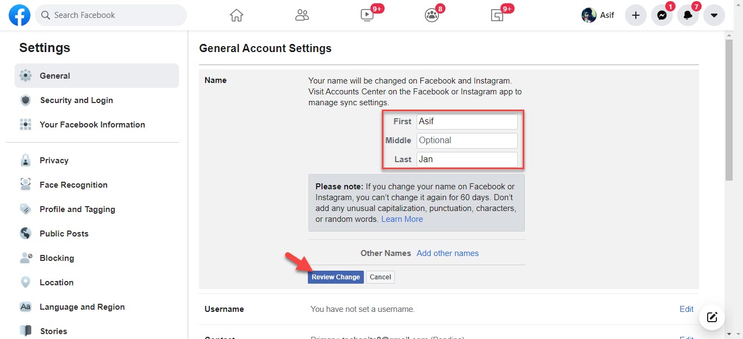Screen dimensions: 743x339
Task: Open the Learn More link
Action: [402, 219]
